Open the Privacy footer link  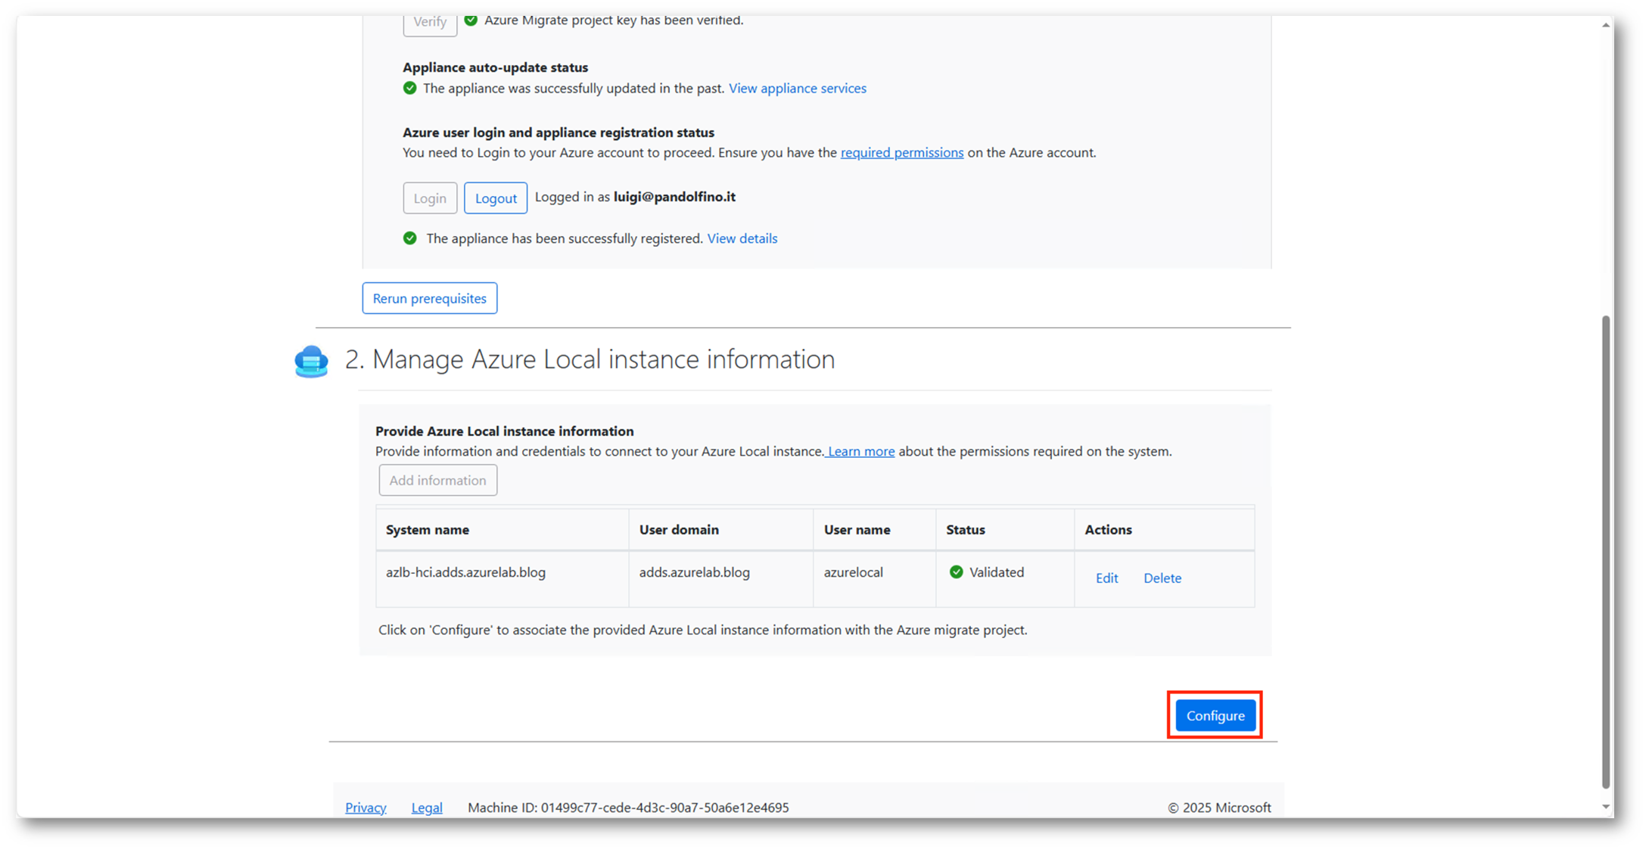366,808
